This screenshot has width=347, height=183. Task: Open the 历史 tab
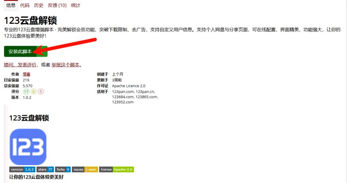(x=39, y=5)
